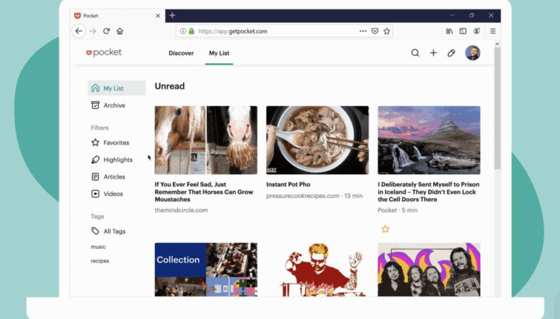Viewport: 560px width, 319px height.
Task: Open the Iceland prison article title
Action: click(428, 192)
